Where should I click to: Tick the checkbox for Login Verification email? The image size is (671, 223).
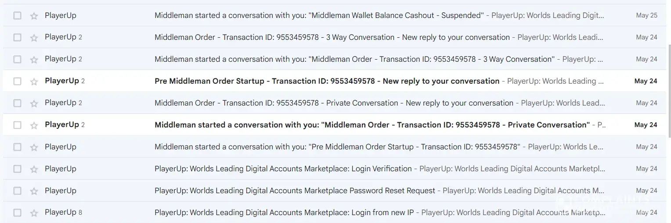(17, 169)
